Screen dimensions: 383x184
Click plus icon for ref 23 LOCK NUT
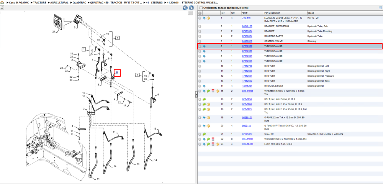tap(200, 144)
